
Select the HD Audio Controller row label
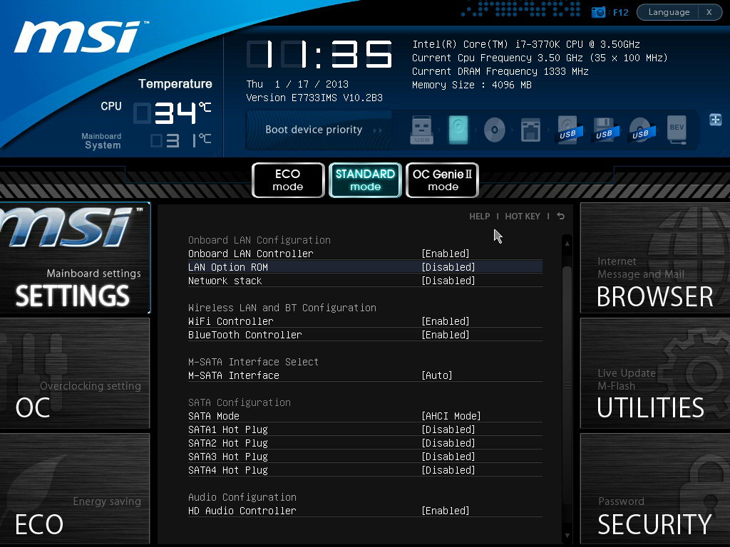[242, 511]
